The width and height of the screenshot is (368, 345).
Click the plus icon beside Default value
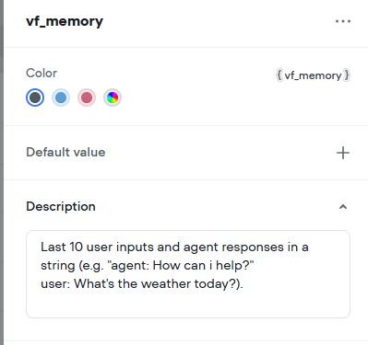343,153
